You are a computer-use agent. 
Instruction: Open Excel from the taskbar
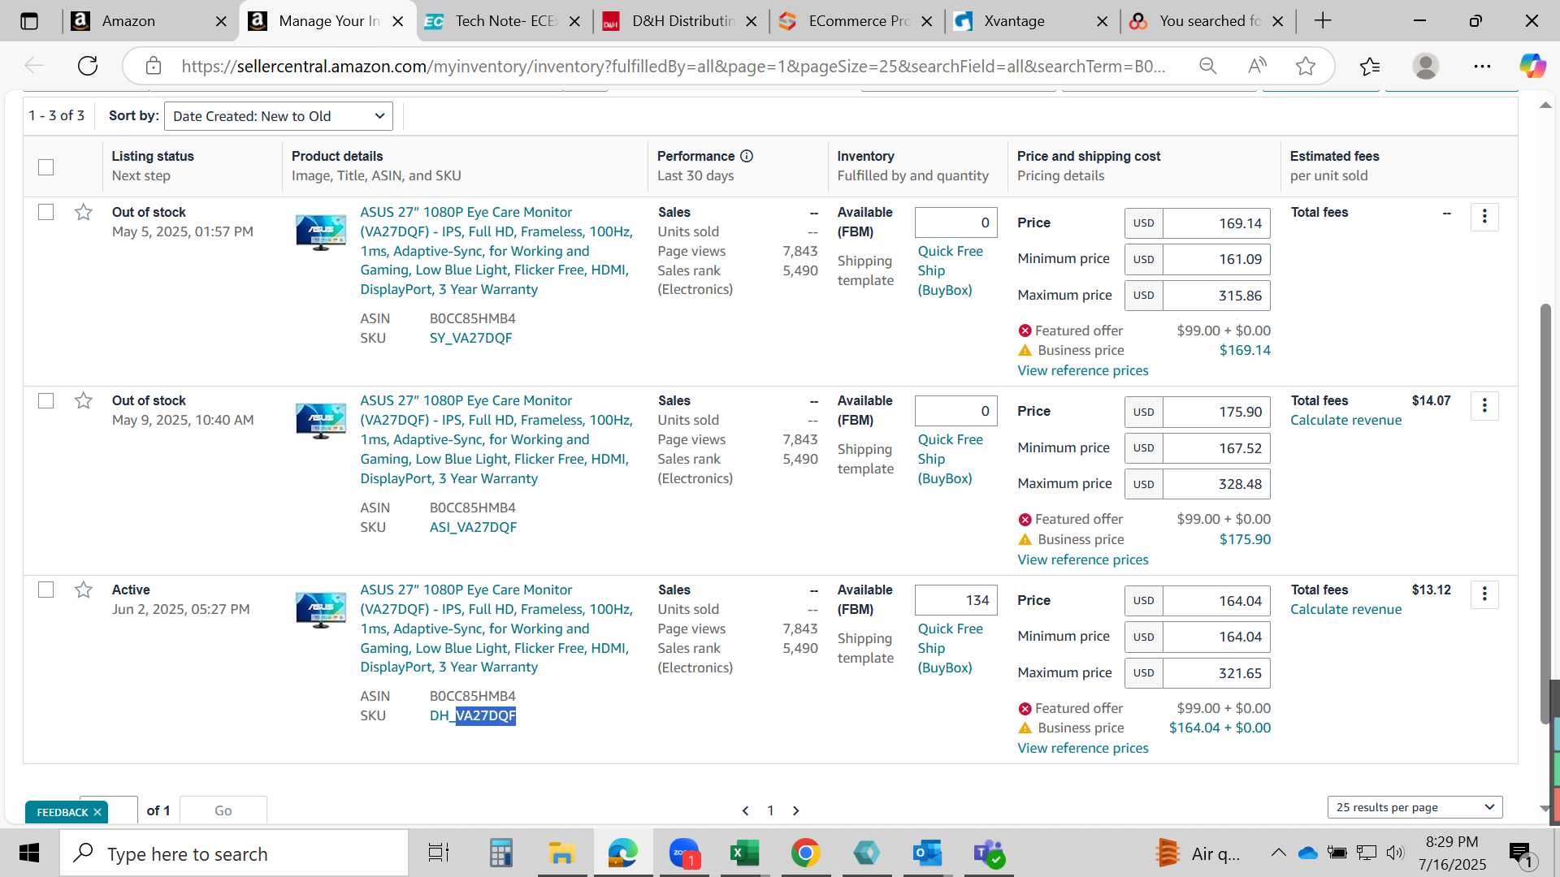click(x=744, y=853)
